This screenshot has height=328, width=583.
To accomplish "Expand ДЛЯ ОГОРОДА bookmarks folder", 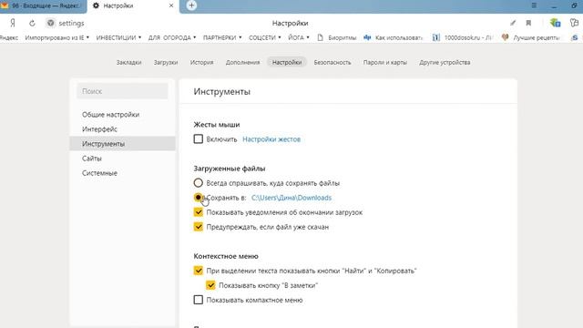I will (172, 37).
